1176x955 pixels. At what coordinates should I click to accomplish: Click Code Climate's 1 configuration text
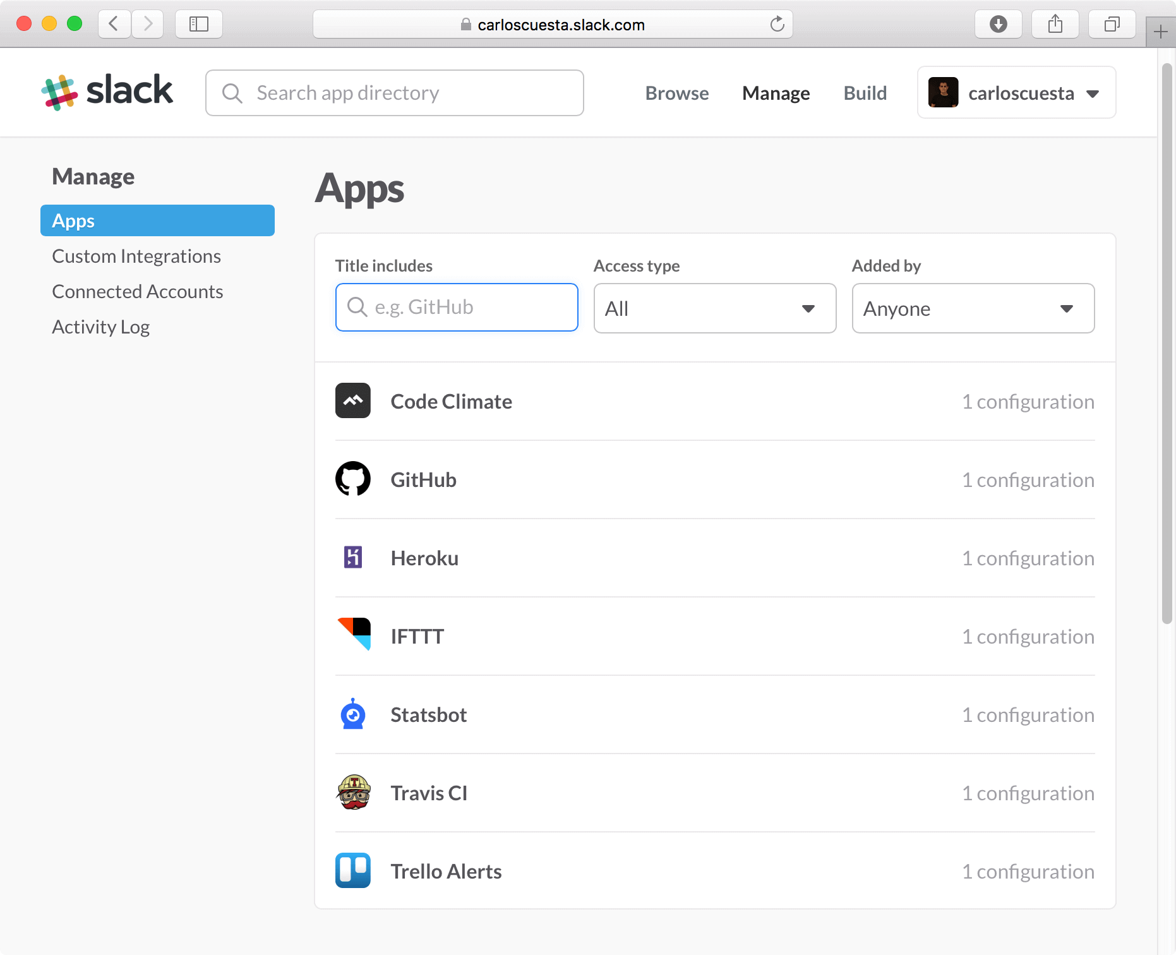1028,402
